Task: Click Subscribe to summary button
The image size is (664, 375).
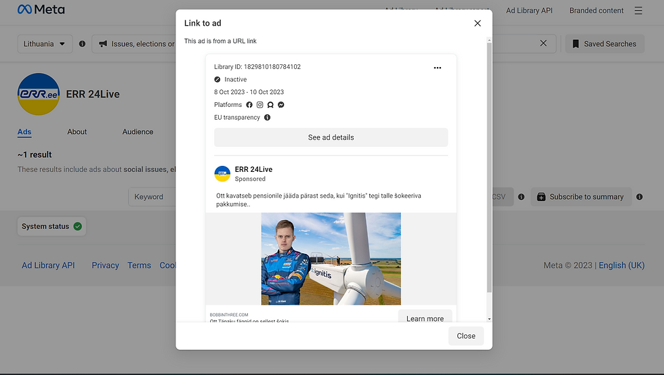Action: pos(581,197)
